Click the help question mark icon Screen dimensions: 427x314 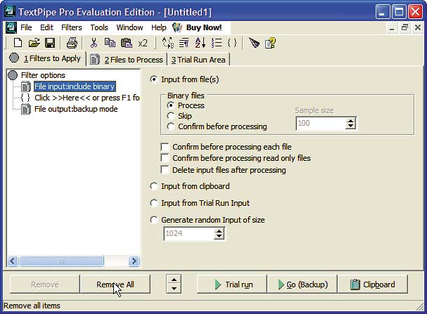(270, 43)
